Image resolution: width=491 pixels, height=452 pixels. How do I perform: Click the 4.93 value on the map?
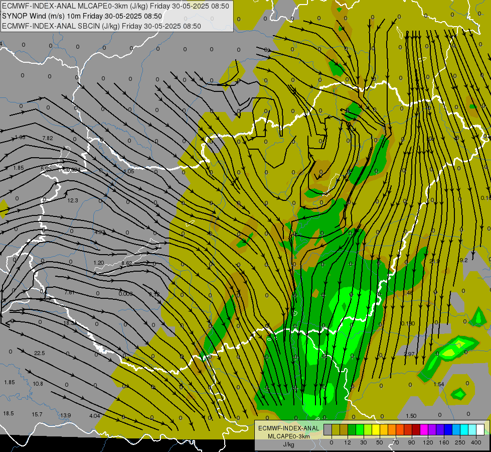[100, 233]
